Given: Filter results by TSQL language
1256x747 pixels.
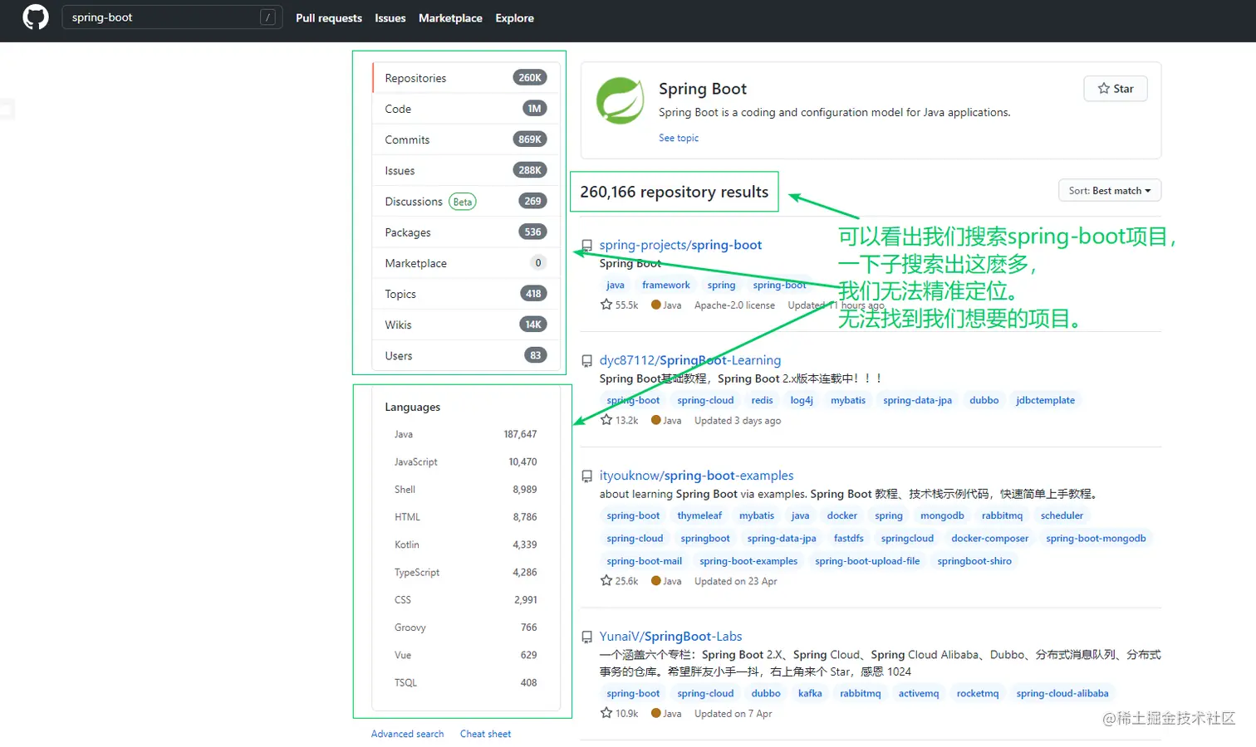Looking at the screenshot, I should 466,683.
